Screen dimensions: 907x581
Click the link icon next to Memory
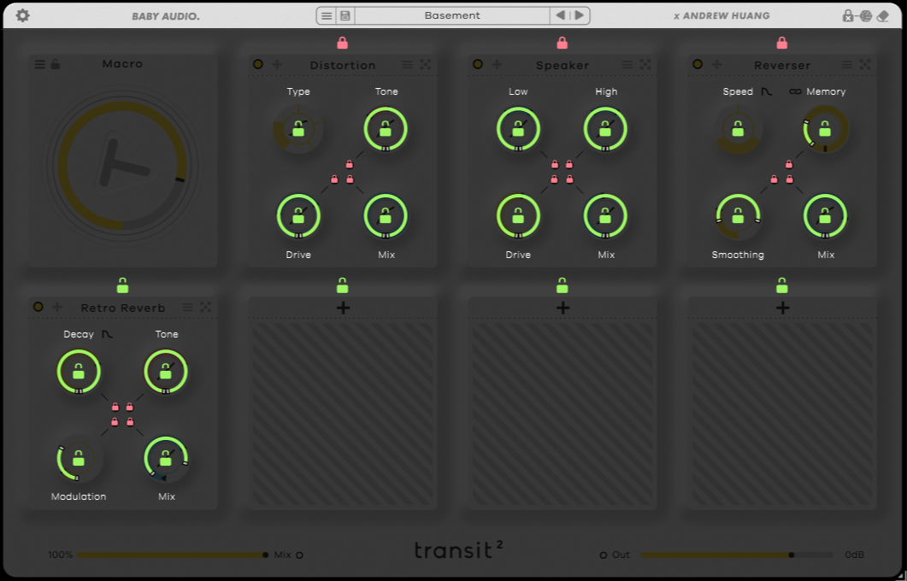pos(795,91)
